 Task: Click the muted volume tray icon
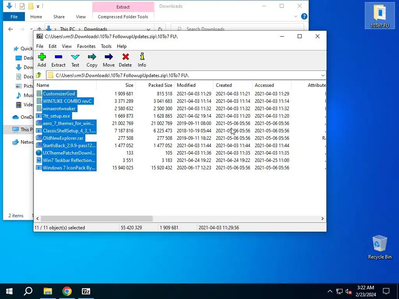tap(349, 291)
